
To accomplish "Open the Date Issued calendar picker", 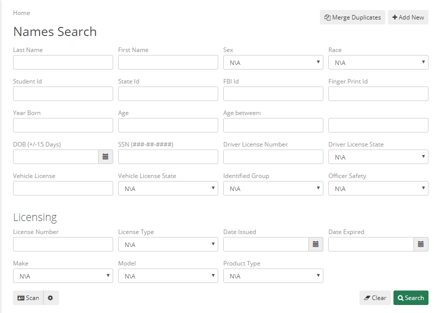I will click(x=315, y=244).
